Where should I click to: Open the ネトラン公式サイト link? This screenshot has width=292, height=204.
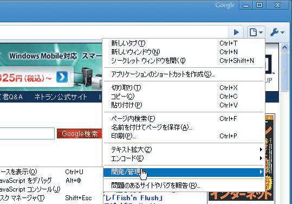61,97
